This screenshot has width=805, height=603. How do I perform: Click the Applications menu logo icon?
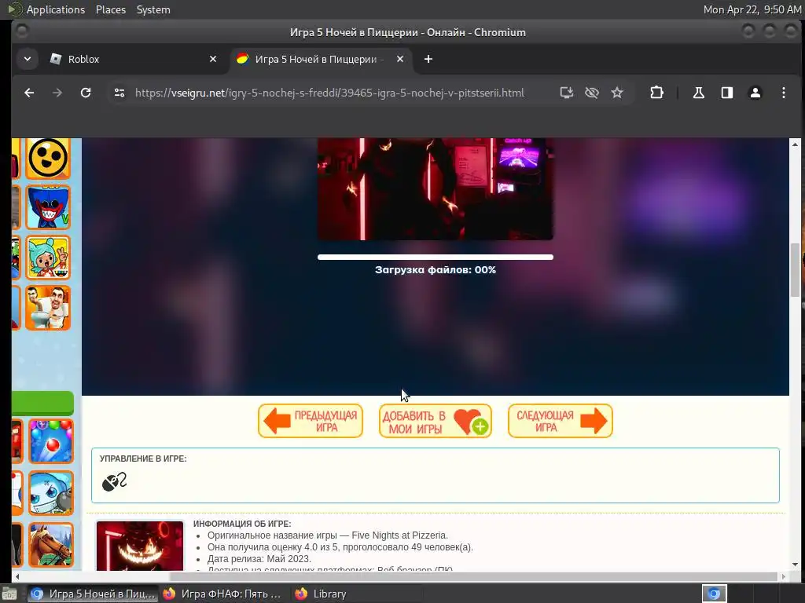pos(15,9)
